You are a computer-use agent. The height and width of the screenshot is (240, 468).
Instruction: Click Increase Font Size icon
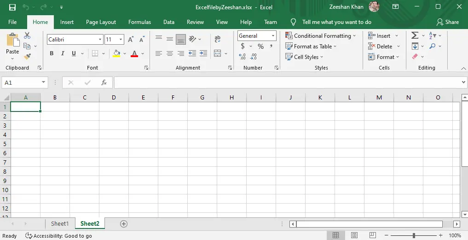coord(131,40)
